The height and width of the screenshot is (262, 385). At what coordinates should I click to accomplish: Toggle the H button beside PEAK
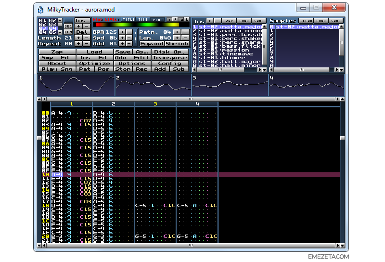point(181,19)
